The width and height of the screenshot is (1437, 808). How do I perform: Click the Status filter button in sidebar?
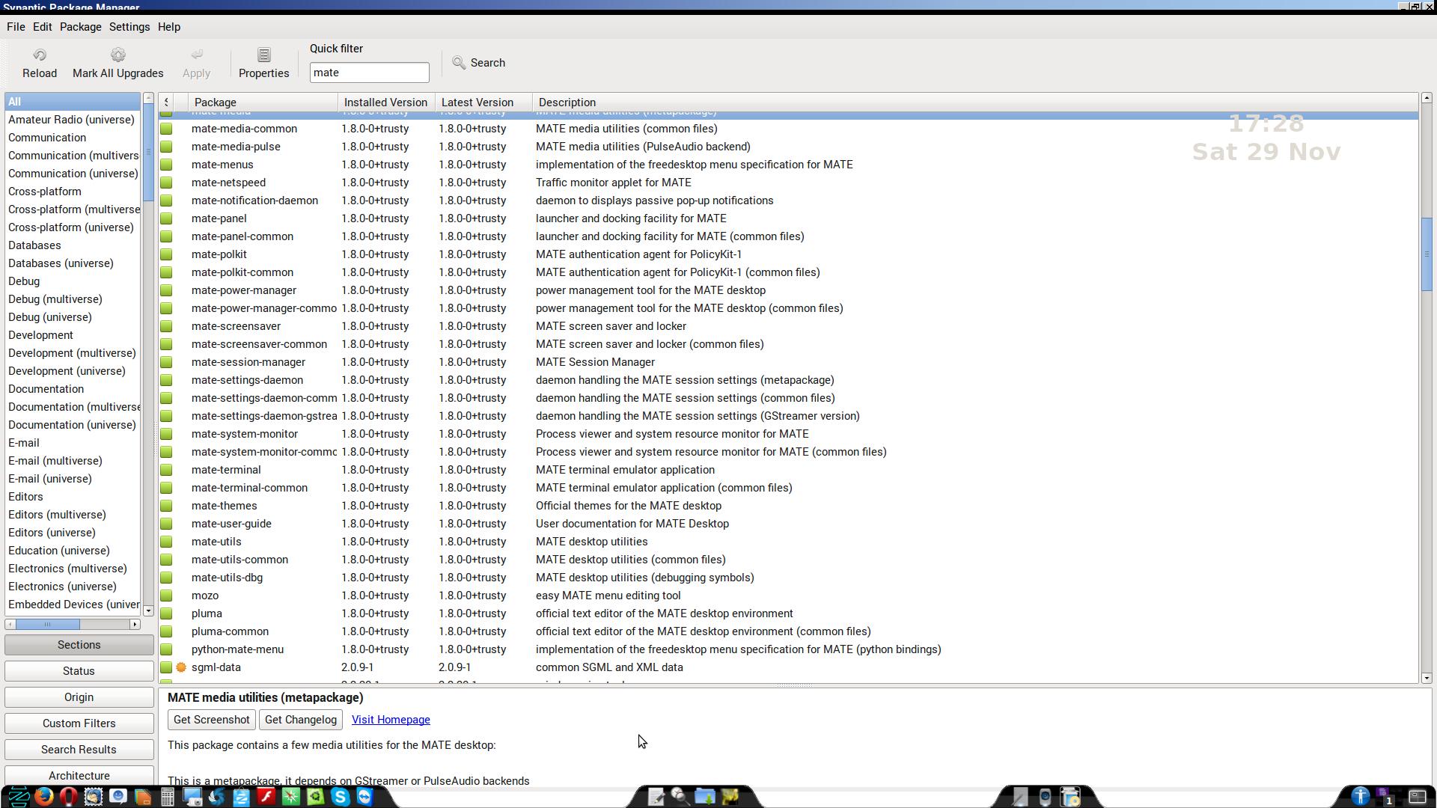click(79, 671)
